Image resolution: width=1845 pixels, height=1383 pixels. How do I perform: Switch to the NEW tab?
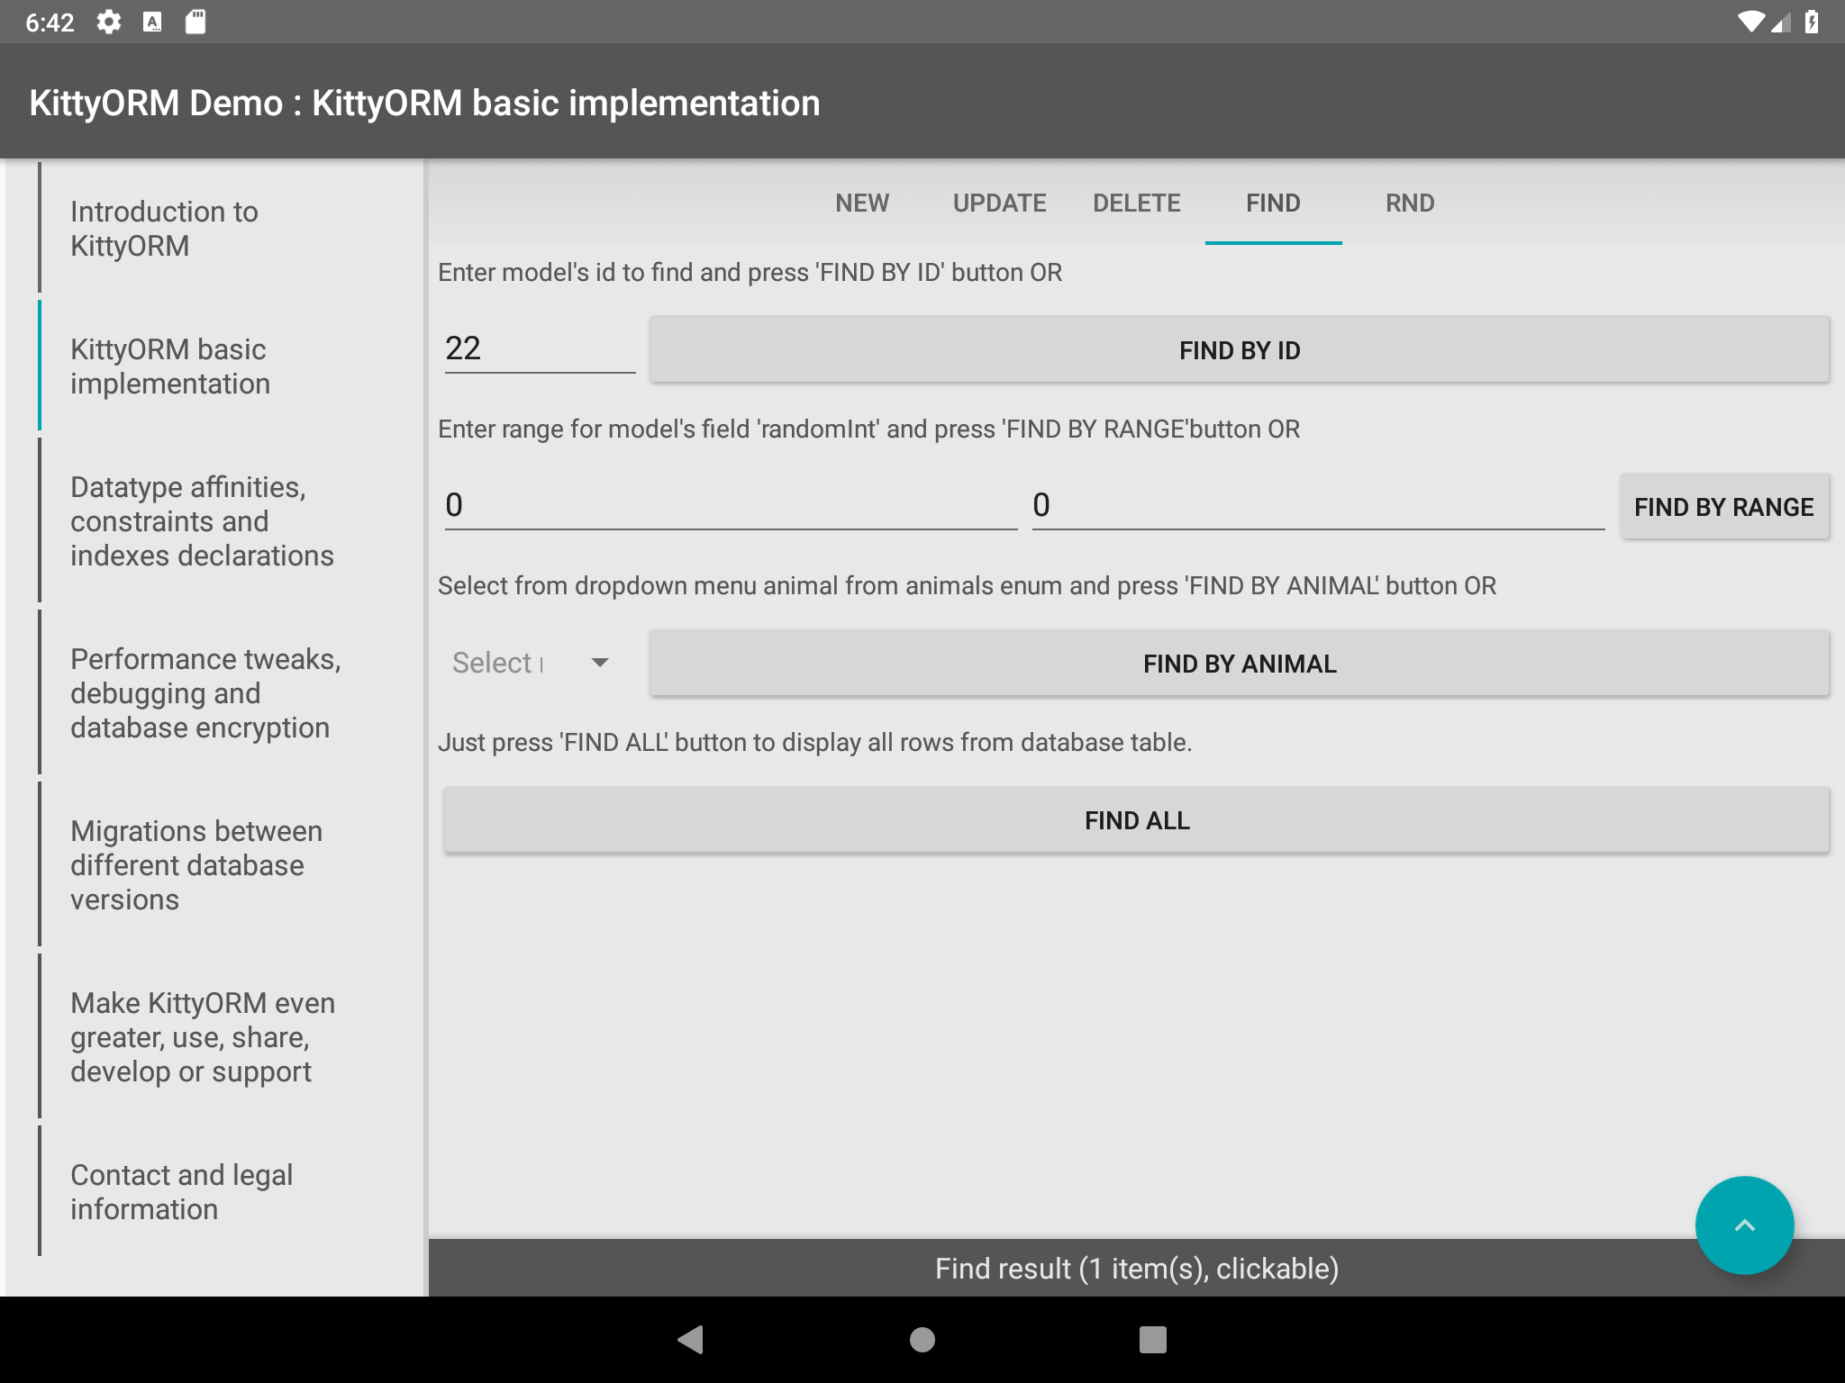[862, 203]
